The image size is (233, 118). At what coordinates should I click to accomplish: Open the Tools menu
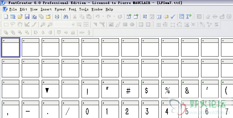[84, 9]
